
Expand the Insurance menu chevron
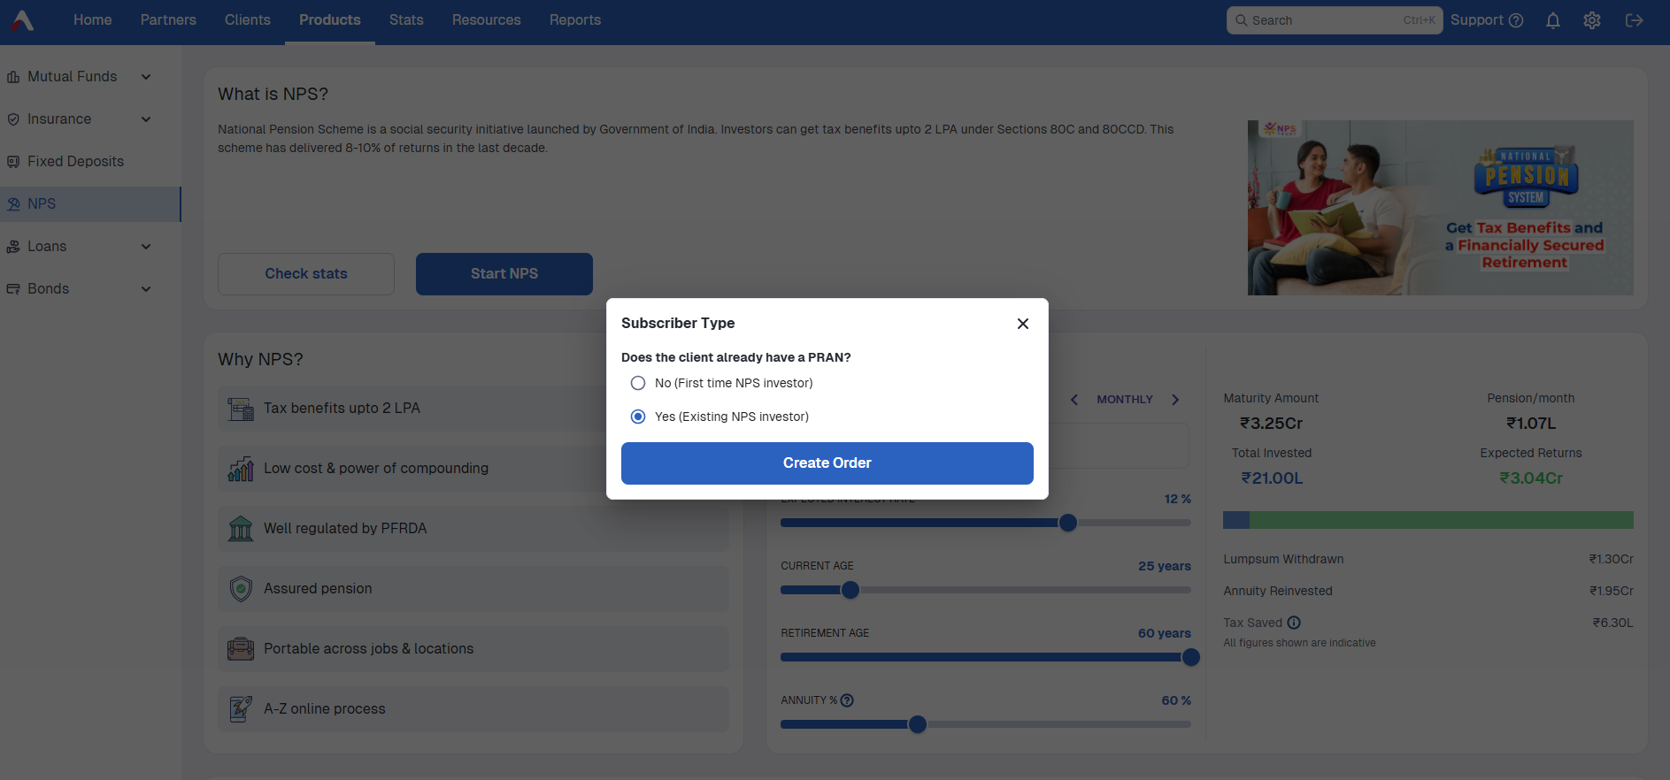point(146,119)
